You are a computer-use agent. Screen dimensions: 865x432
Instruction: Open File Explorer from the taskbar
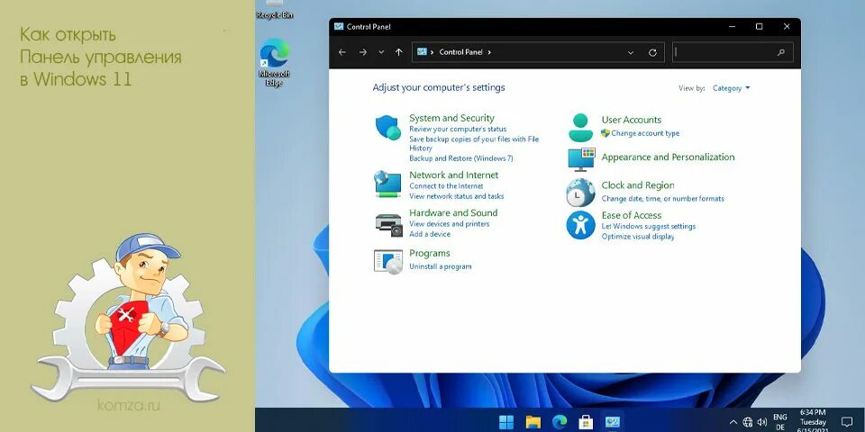(533, 422)
